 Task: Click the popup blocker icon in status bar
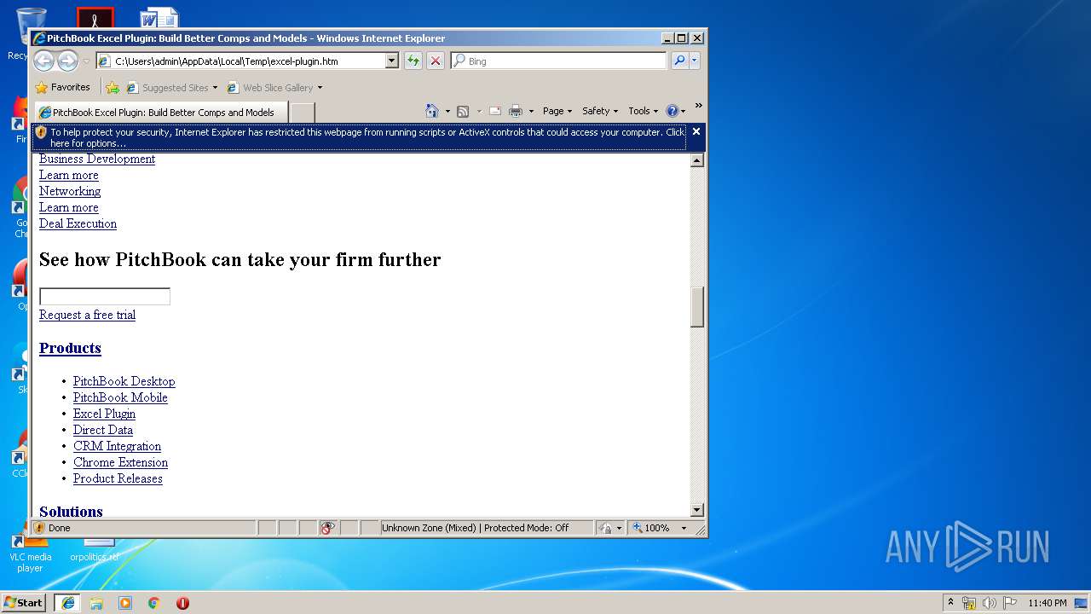click(328, 528)
